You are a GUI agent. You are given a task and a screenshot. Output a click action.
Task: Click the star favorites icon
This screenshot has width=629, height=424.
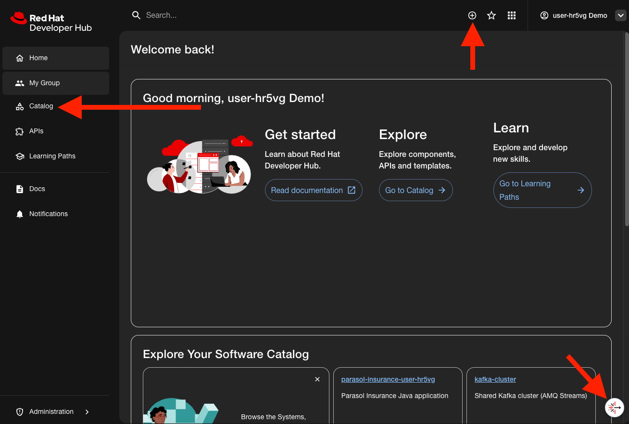(491, 15)
